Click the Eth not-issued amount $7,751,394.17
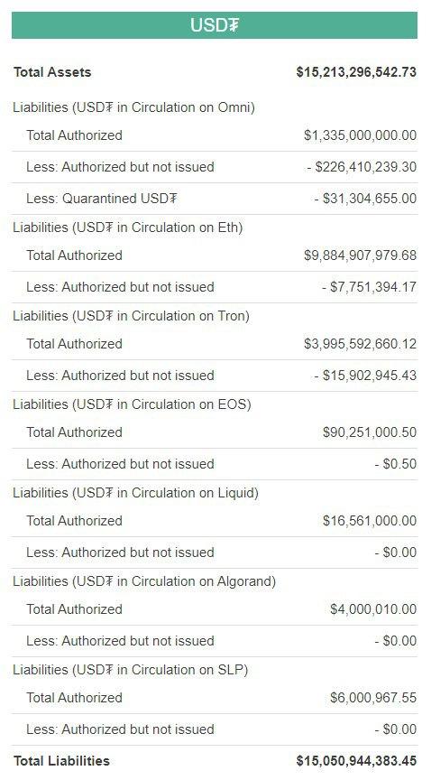431x780 pixels. (369, 287)
